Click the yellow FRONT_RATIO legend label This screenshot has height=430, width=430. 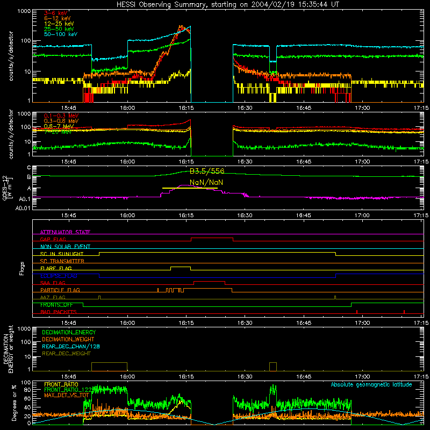pos(61,384)
